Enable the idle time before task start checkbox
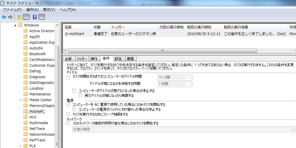296x148 pixels. click(x=68, y=77)
